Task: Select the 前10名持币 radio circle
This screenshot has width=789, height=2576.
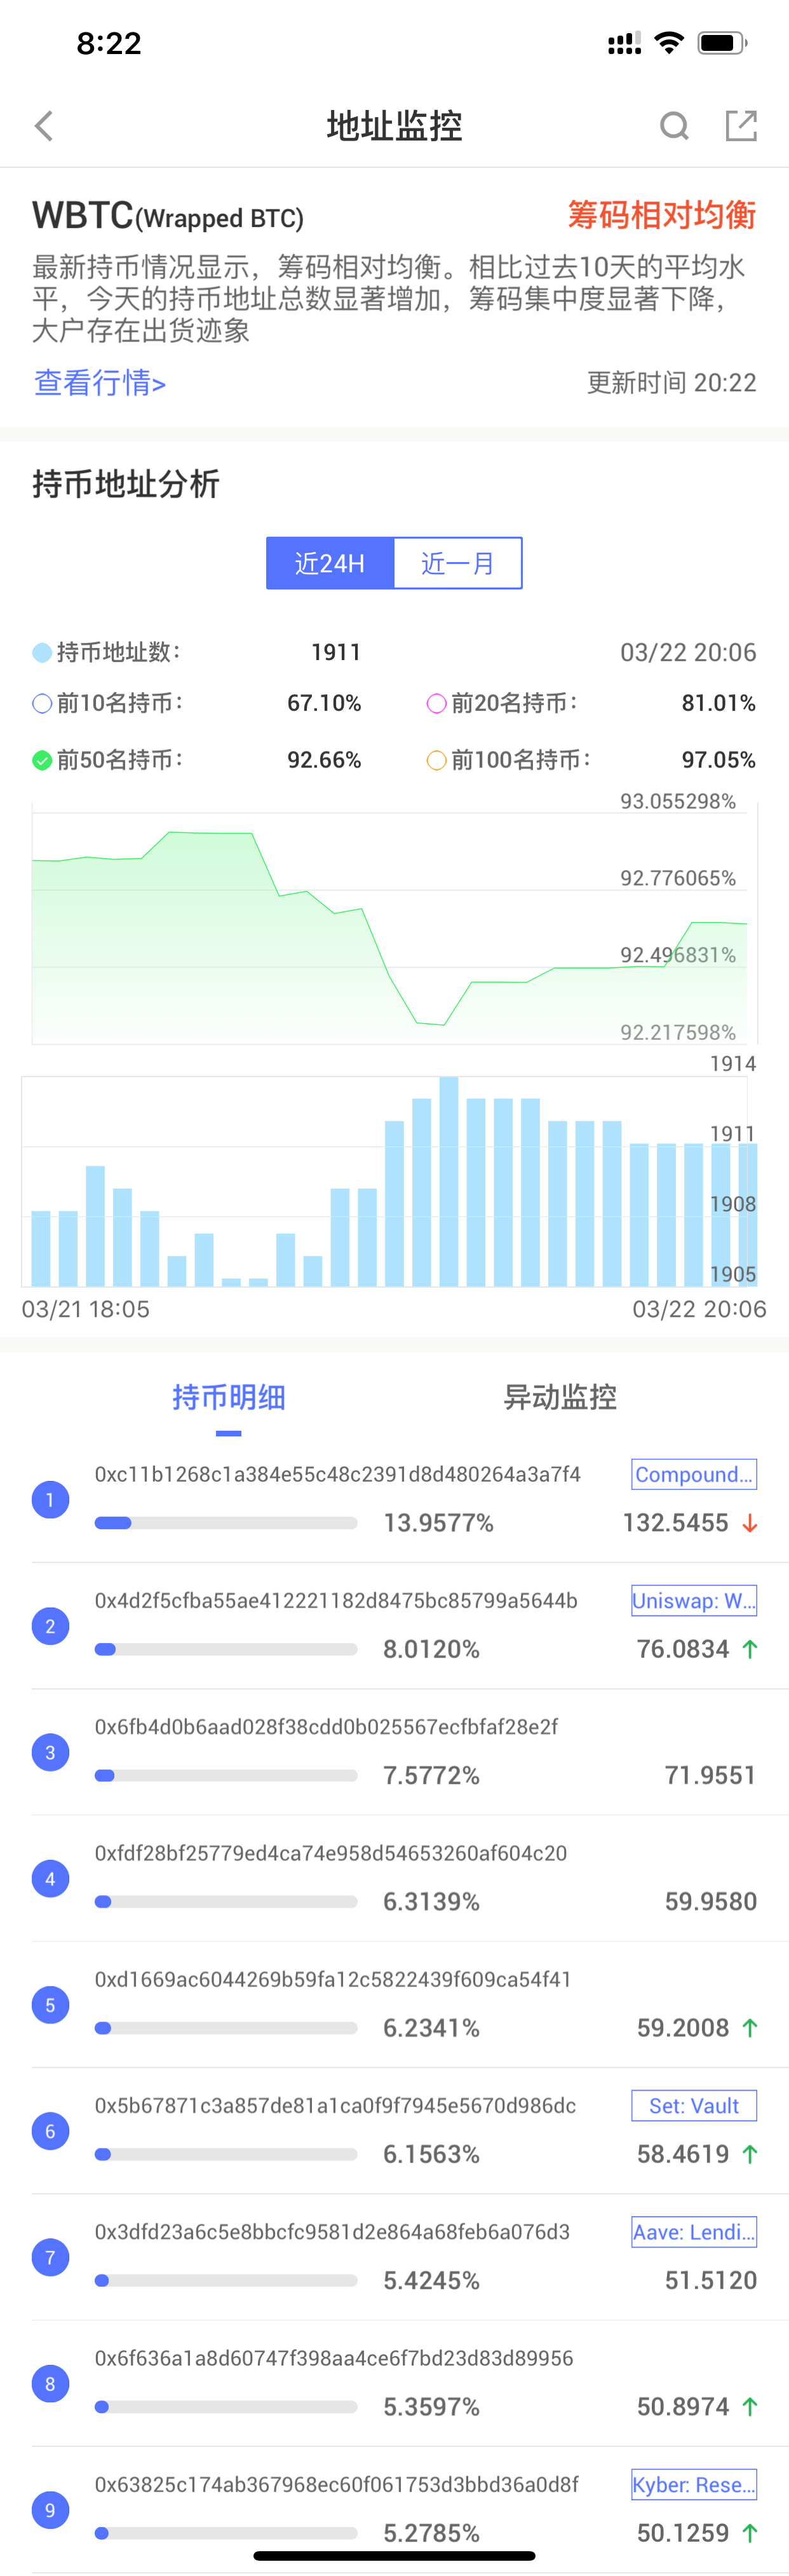Action: pyautogui.click(x=42, y=704)
